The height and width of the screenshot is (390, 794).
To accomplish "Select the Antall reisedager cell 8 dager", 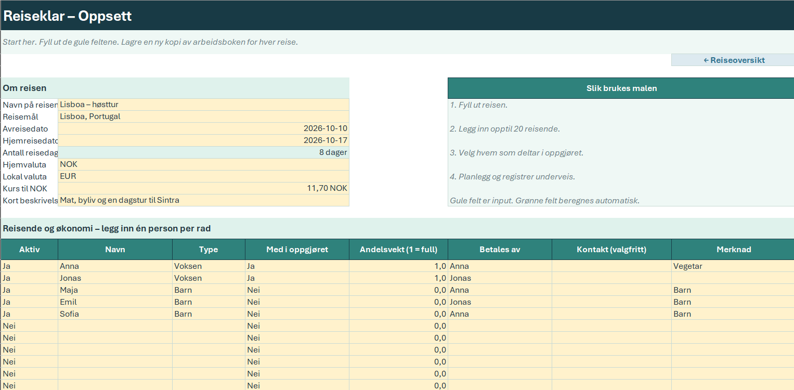I will coord(203,152).
